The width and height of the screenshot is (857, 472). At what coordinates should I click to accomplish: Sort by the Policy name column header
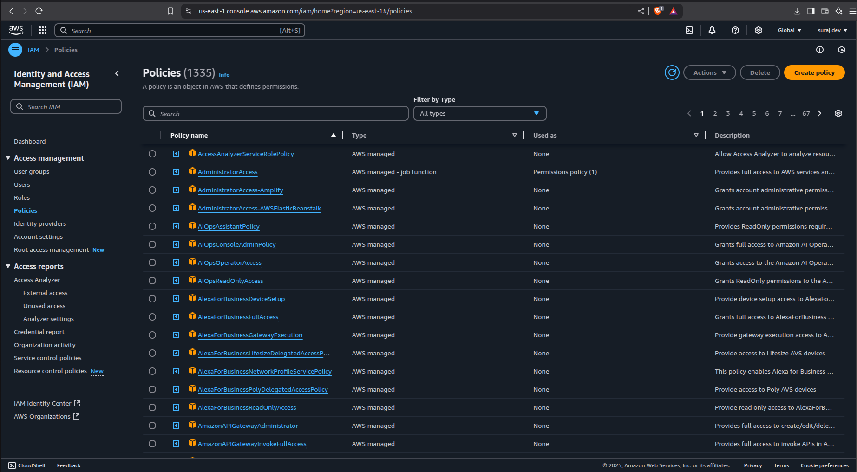189,135
